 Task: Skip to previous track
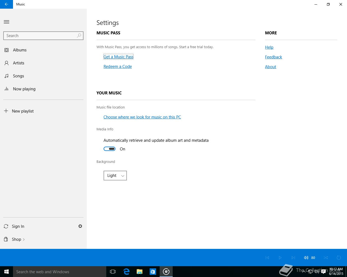click(x=267, y=258)
